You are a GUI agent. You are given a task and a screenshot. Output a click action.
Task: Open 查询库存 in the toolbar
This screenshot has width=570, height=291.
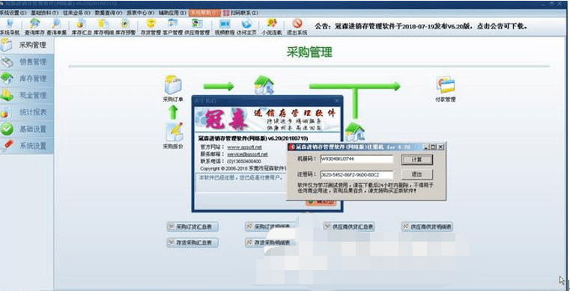click(x=34, y=27)
